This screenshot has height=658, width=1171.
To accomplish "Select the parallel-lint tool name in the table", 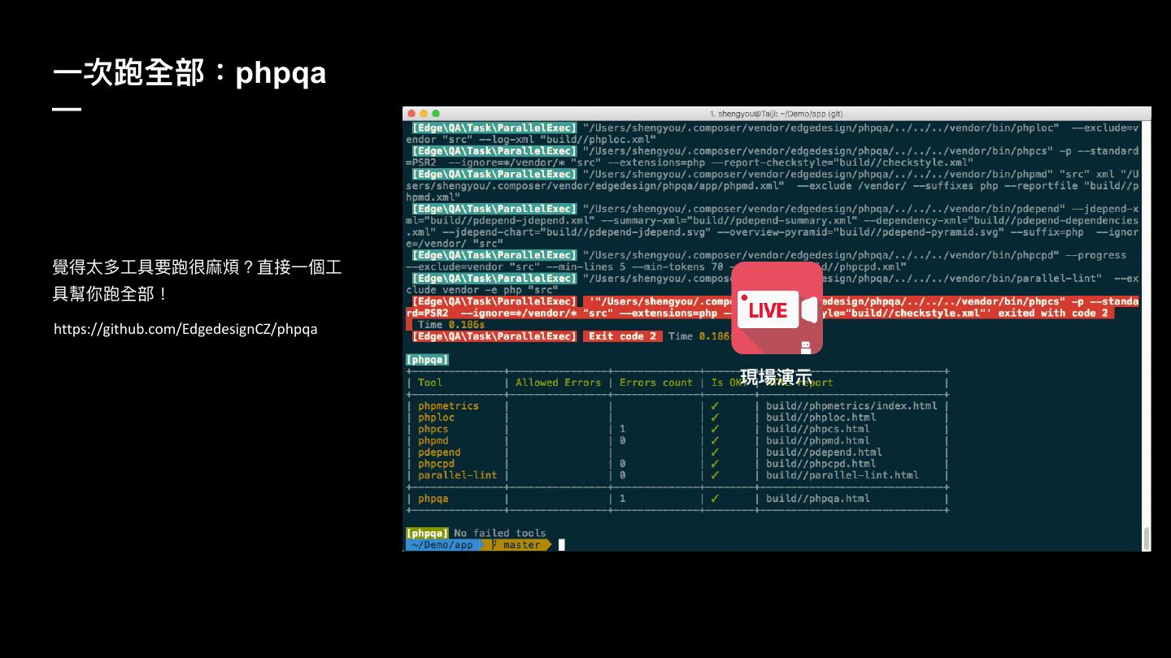I will 457,475.
